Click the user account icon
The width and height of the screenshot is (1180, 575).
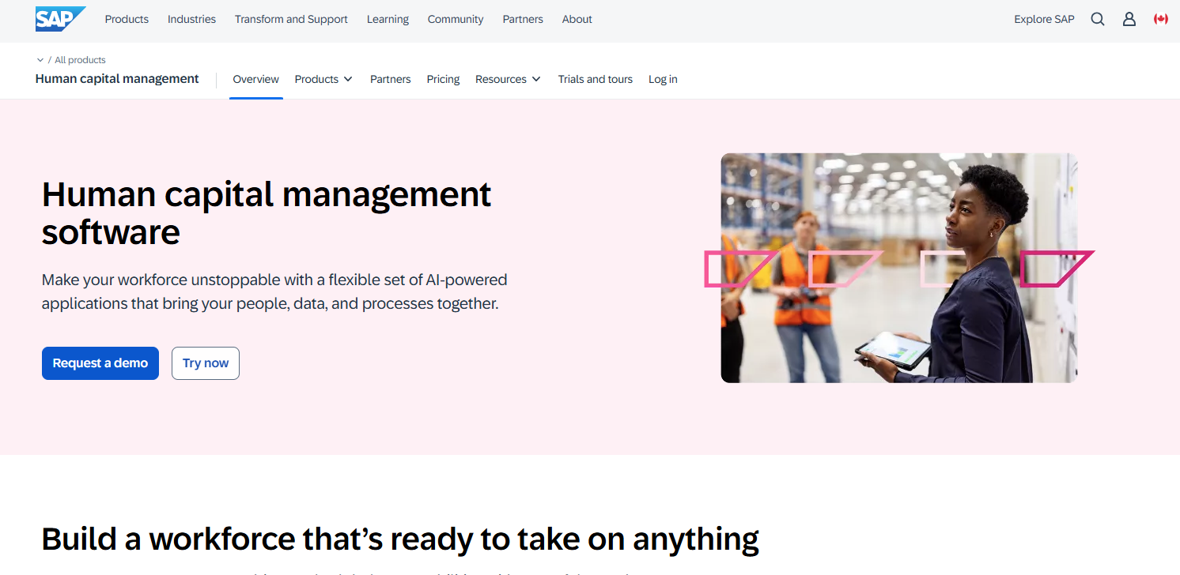(x=1129, y=19)
